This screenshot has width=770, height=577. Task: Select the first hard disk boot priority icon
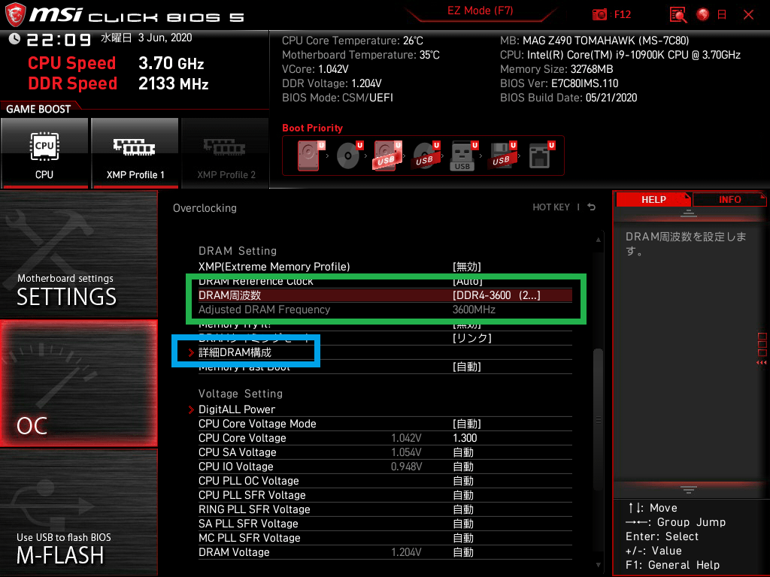[308, 156]
